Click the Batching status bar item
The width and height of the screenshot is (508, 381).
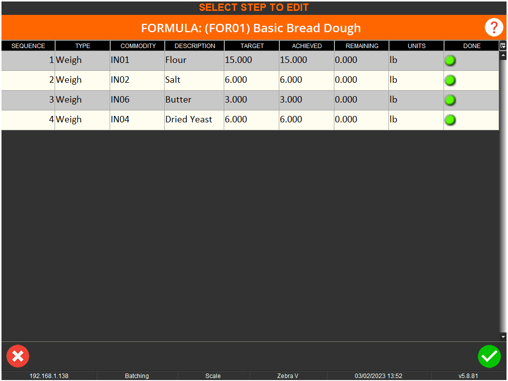coord(137,376)
